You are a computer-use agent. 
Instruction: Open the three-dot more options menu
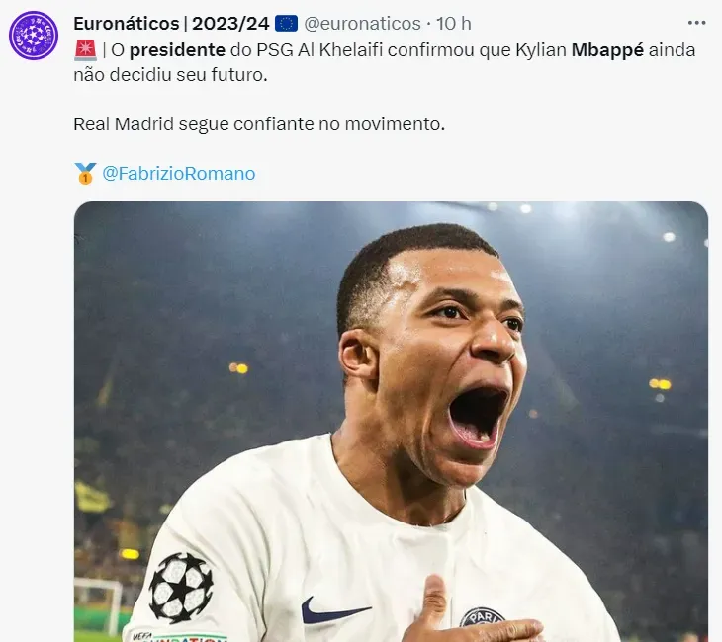point(697,22)
